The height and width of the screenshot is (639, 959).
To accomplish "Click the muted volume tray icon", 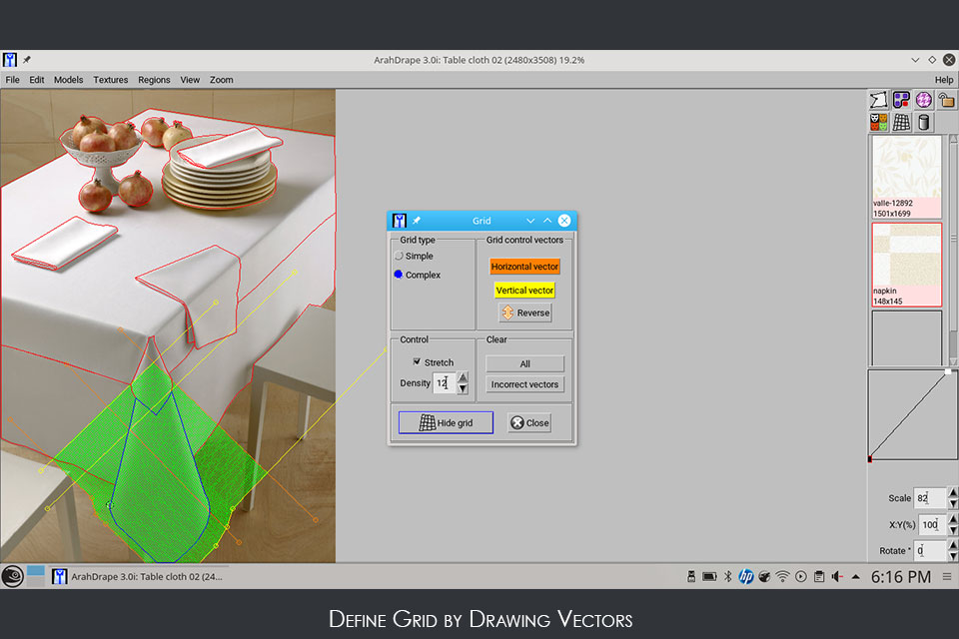I will (x=837, y=576).
